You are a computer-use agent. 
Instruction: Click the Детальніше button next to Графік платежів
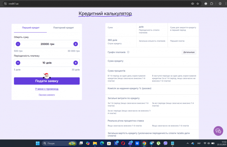click(x=189, y=52)
